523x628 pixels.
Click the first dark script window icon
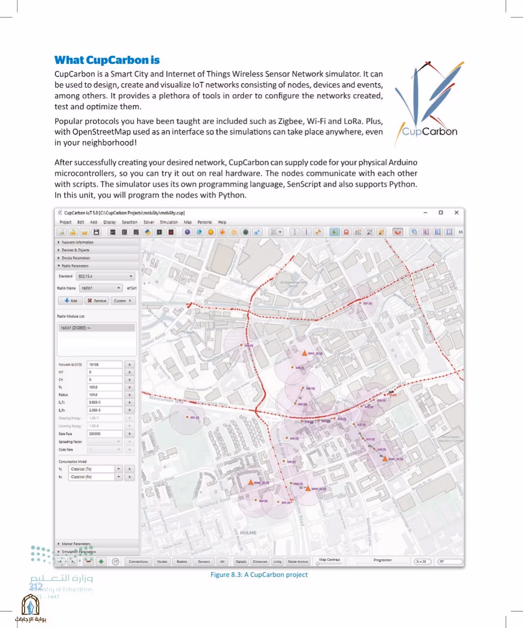[x=113, y=232]
